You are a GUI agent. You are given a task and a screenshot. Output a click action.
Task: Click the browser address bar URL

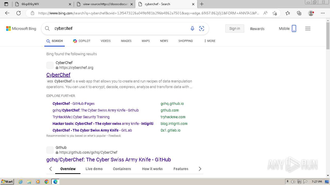(148, 13)
